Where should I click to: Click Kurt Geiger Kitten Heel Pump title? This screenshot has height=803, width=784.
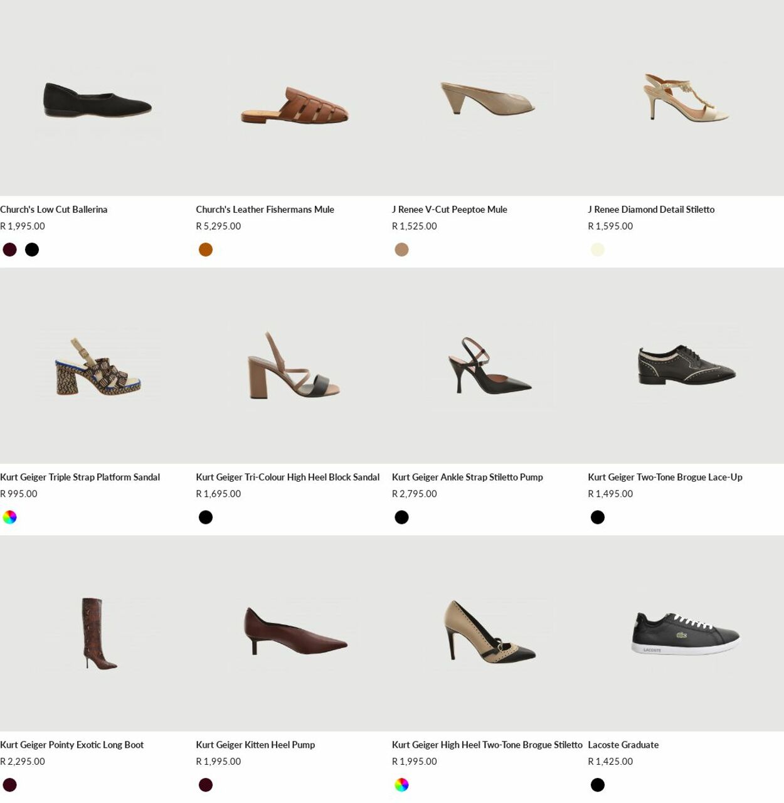[255, 745]
